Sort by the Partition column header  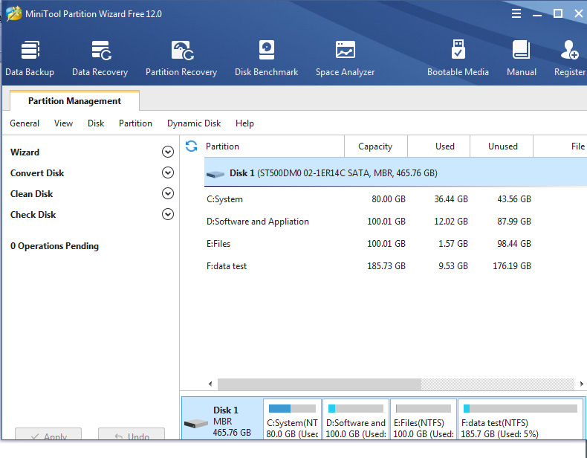coord(274,146)
